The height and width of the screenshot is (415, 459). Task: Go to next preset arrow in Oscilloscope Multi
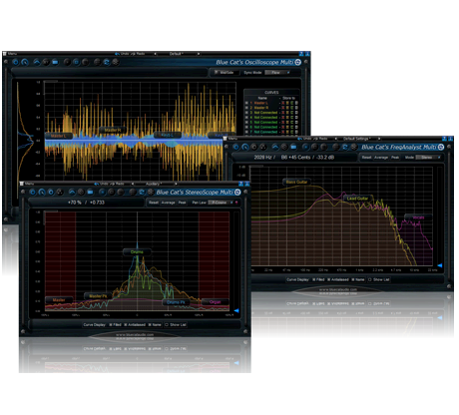point(199,54)
